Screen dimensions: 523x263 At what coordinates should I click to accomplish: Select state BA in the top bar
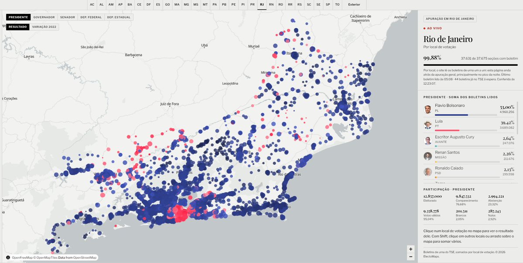[130, 5]
